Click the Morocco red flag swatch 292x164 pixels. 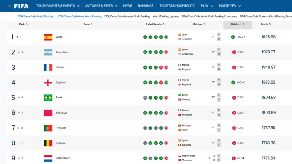click(x=48, y=113)
